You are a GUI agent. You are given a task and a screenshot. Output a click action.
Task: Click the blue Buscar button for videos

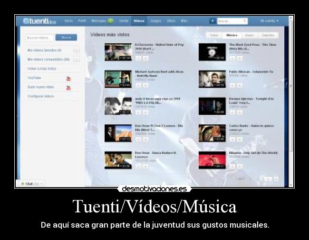point(66,37)
